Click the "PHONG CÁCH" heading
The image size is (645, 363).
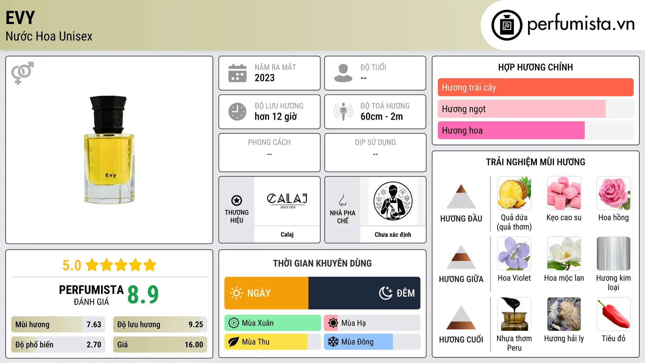269,142
